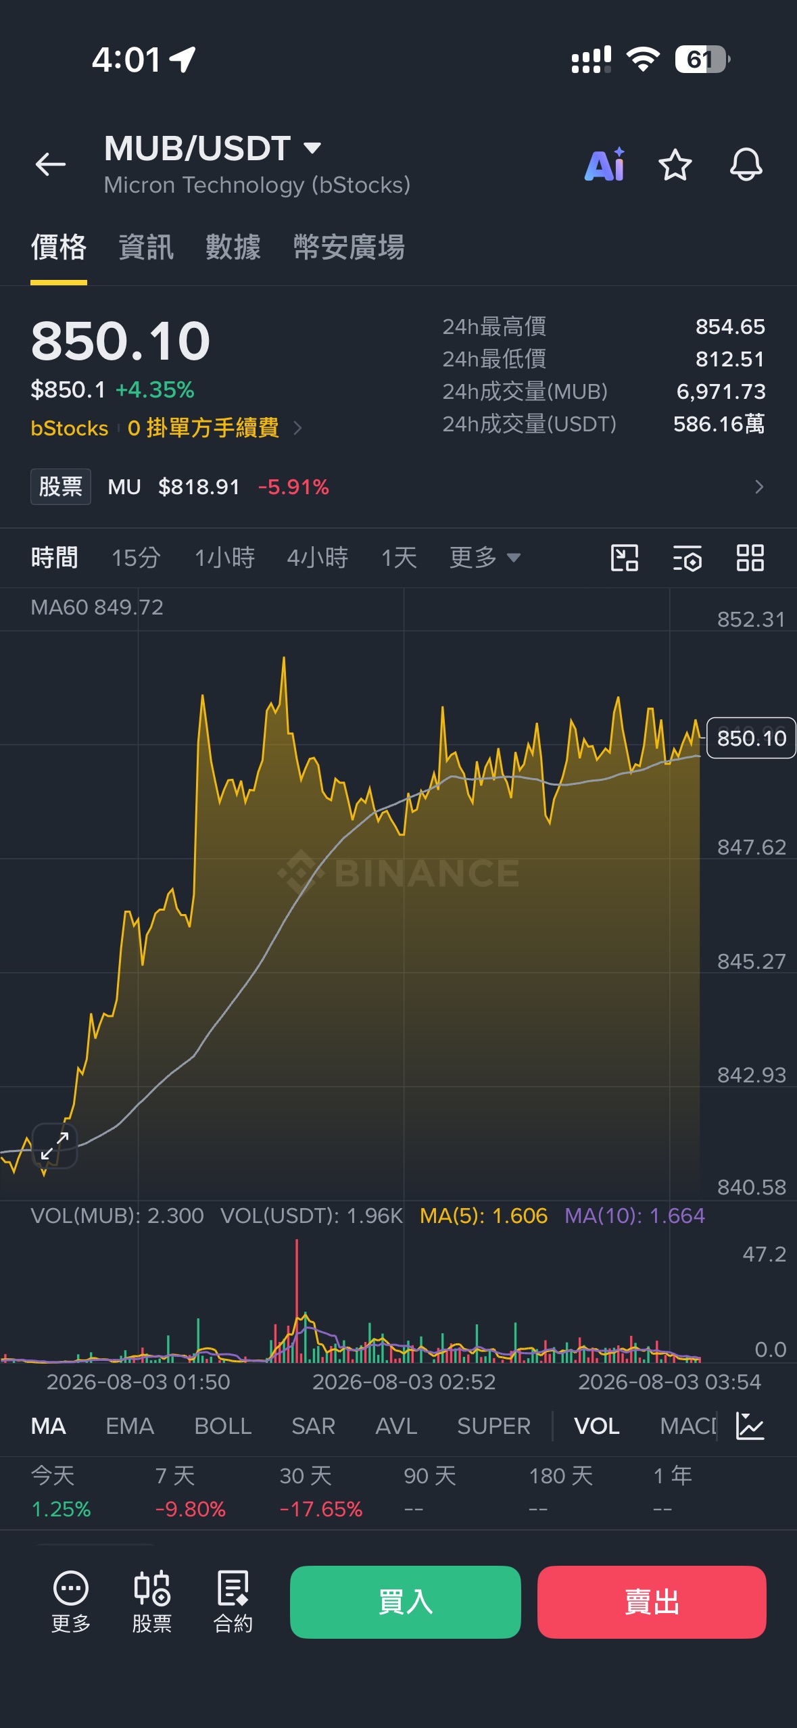Tap the MA(10): 1.664 volume legend
Viewport: 797px width, 1728px height.
click(x=635, y=1216)
